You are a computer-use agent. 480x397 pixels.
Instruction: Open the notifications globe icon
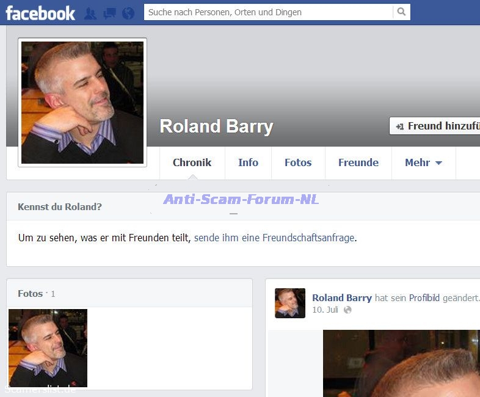(128, 13)
